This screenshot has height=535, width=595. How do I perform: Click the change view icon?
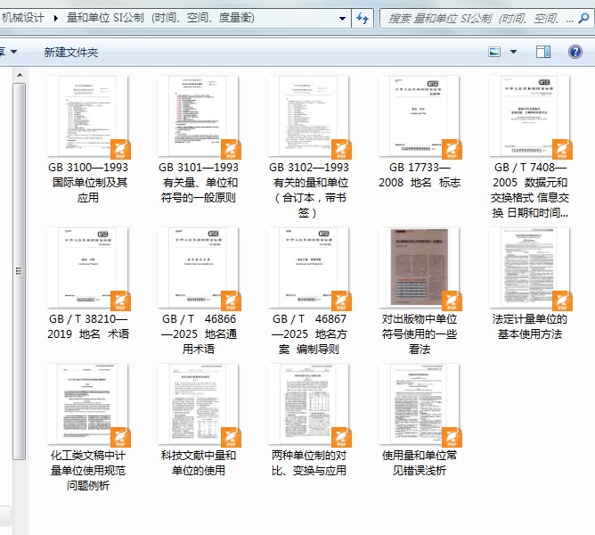pyautogui.click(x=494, y=52)
